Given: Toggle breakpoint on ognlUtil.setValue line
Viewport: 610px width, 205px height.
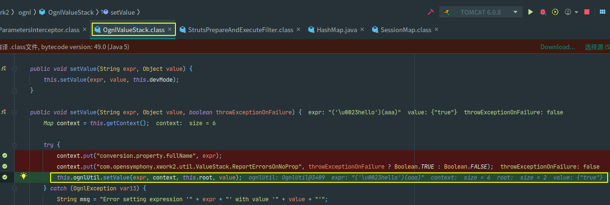Looking at the screenshot, I should point(5,177).
